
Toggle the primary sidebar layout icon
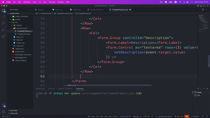coord(198,6)
